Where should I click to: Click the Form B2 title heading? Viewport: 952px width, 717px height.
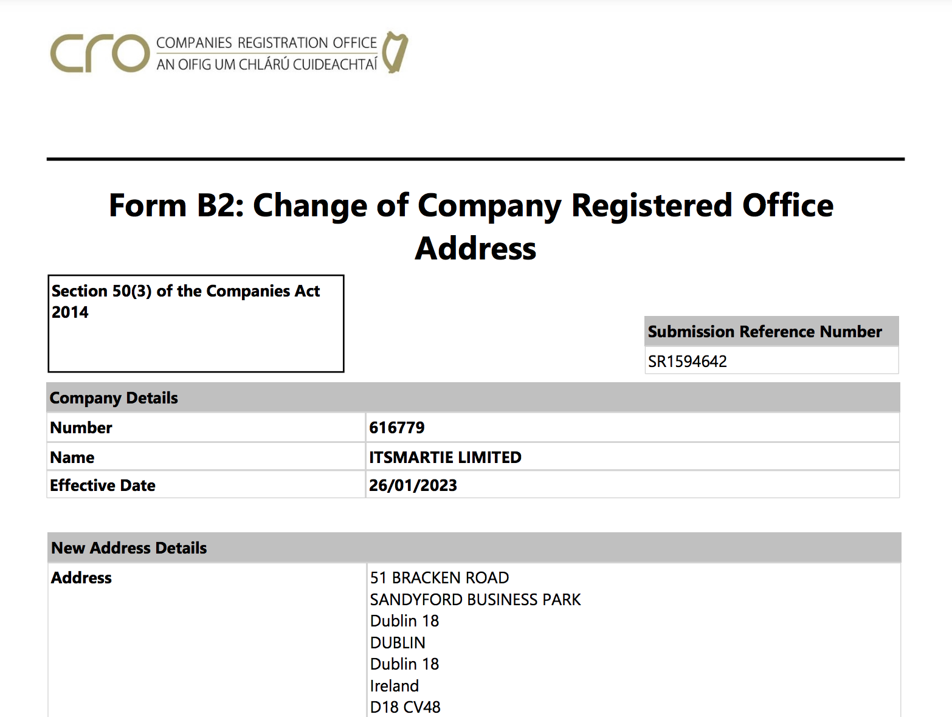(471, 226)
